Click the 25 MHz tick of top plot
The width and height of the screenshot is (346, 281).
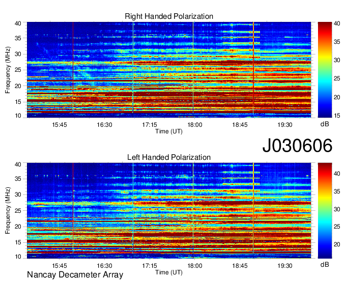coord(18,70)
